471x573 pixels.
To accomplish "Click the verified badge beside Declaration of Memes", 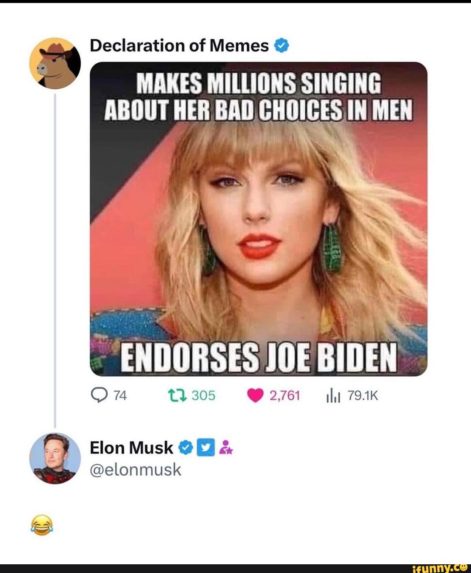I will click(282, 45).
